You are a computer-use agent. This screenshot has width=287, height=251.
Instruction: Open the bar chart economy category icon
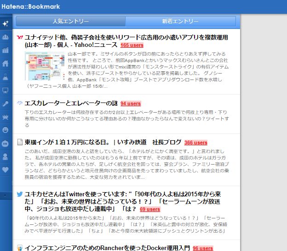coord(6,50)
